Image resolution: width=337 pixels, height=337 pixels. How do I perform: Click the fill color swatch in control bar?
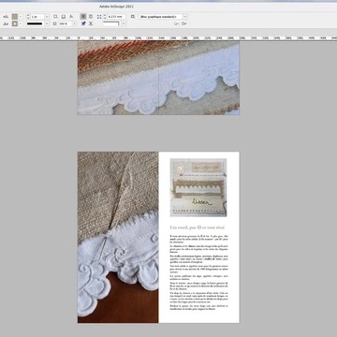[15, 17]
